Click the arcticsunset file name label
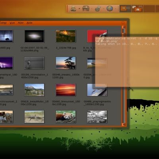 coord(8,103)
